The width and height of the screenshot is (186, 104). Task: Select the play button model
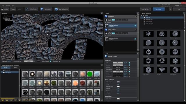[x=162, y=43]
